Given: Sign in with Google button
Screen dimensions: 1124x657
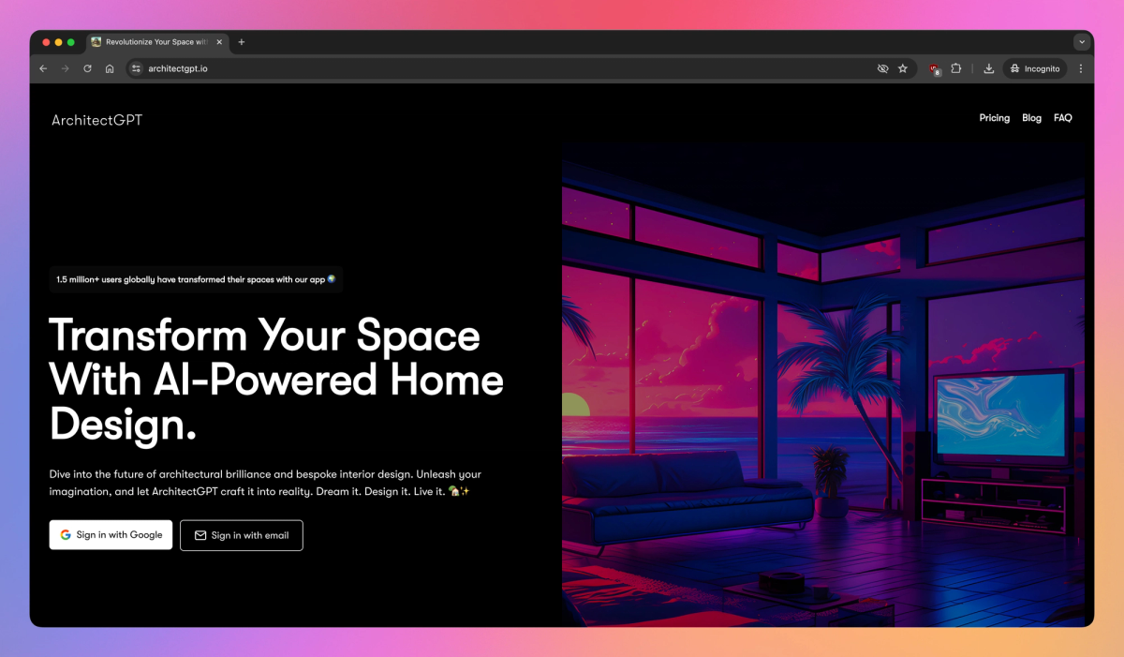Looking at the screenshot, I should [111, 535].
